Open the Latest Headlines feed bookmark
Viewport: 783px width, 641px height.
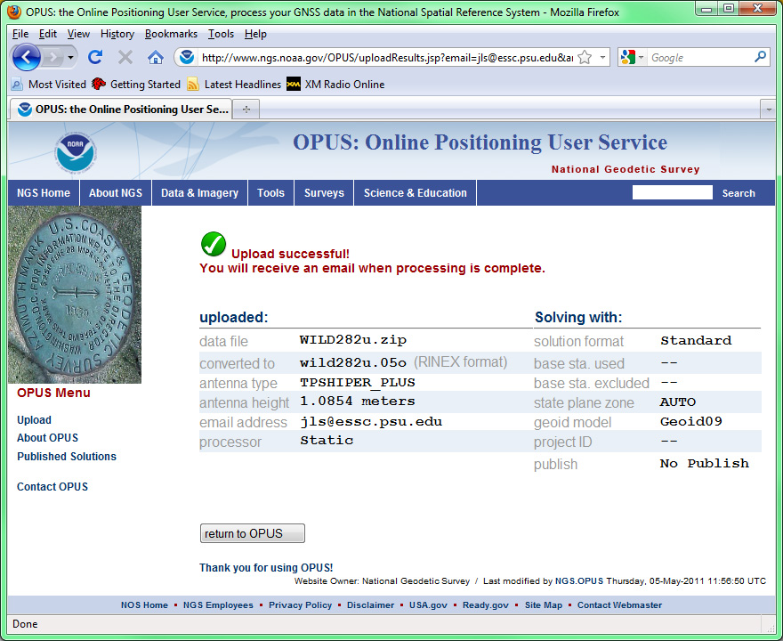point(234,84)
